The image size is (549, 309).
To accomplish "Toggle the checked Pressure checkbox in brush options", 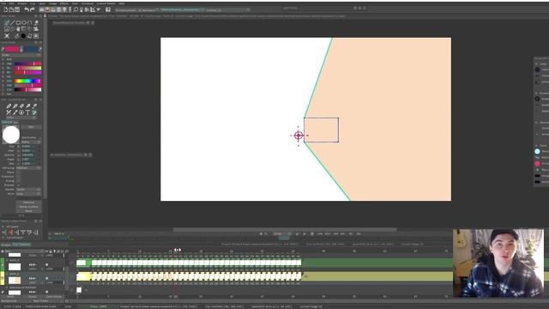I will 18,185.
